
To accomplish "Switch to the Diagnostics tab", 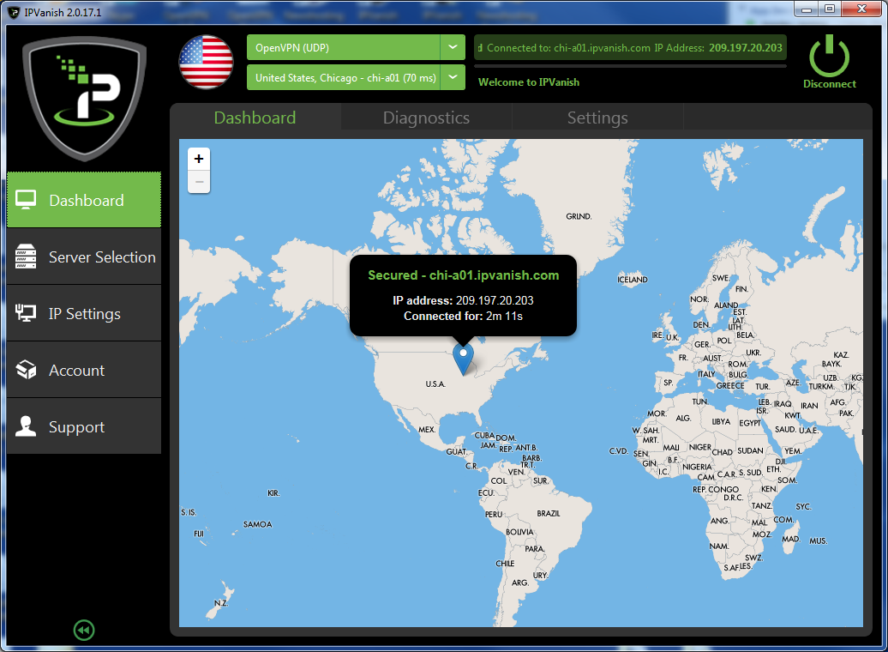I will coord(427,118).
